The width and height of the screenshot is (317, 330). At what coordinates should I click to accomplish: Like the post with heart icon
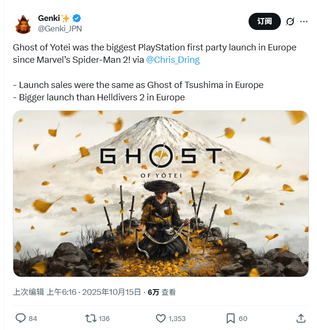(161, 318)
